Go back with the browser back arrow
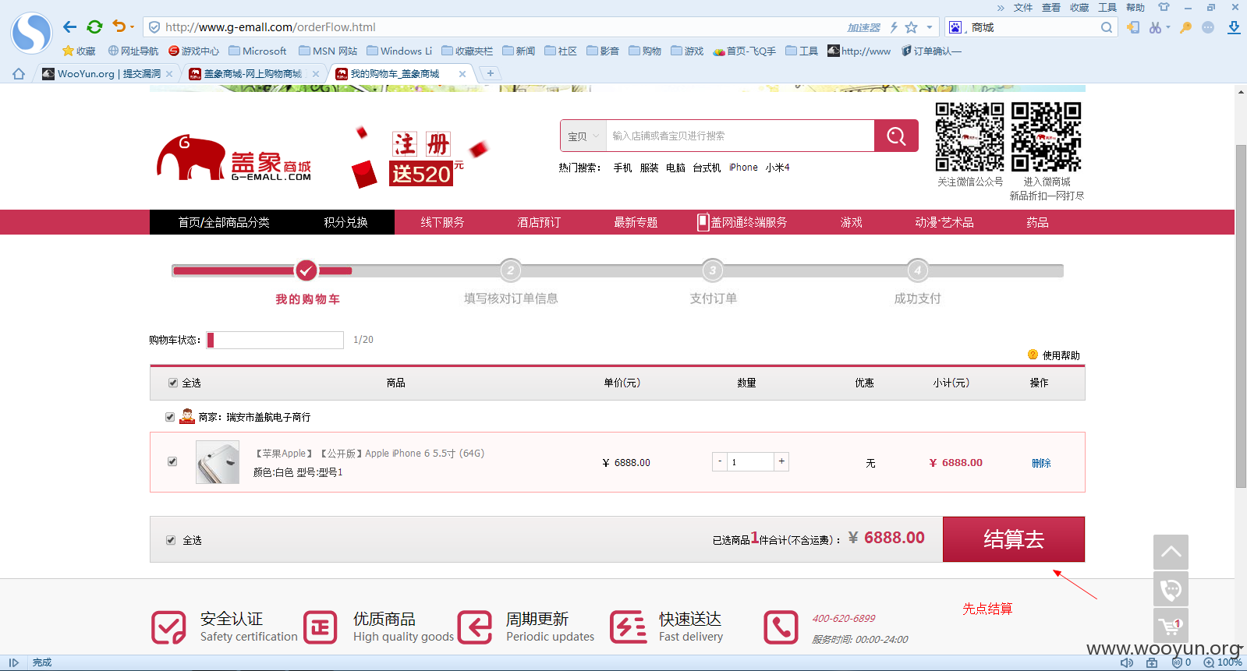1247x671 pixels. (70, 27)
